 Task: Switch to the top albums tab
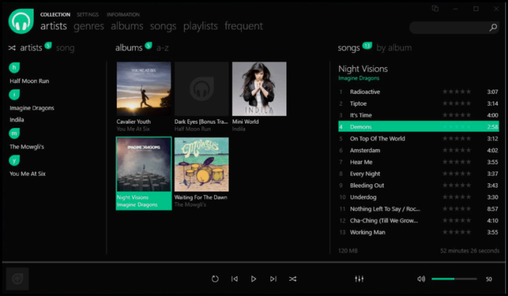coord(127,26)
